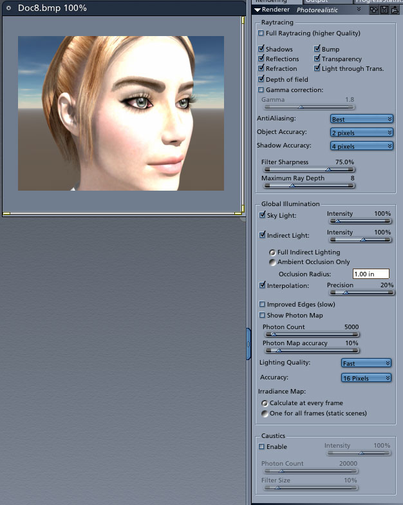Screen dimensions: 403x505
Task: Click the Gamma slider handle
Action: [301, 107]
